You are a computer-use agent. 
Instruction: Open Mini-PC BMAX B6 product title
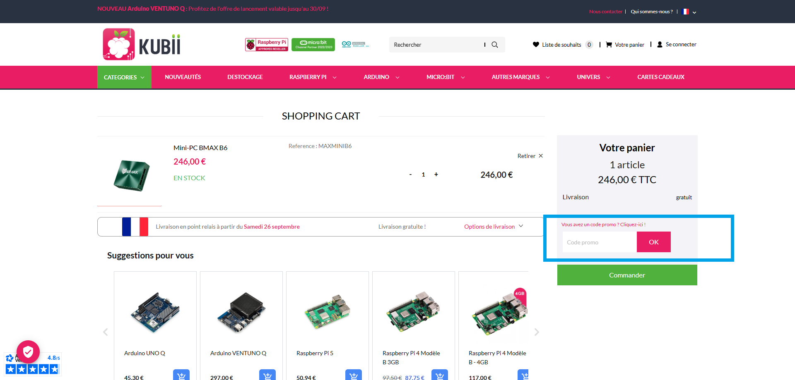[x=200, y=148]
